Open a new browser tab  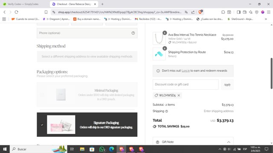coord(102,4)
